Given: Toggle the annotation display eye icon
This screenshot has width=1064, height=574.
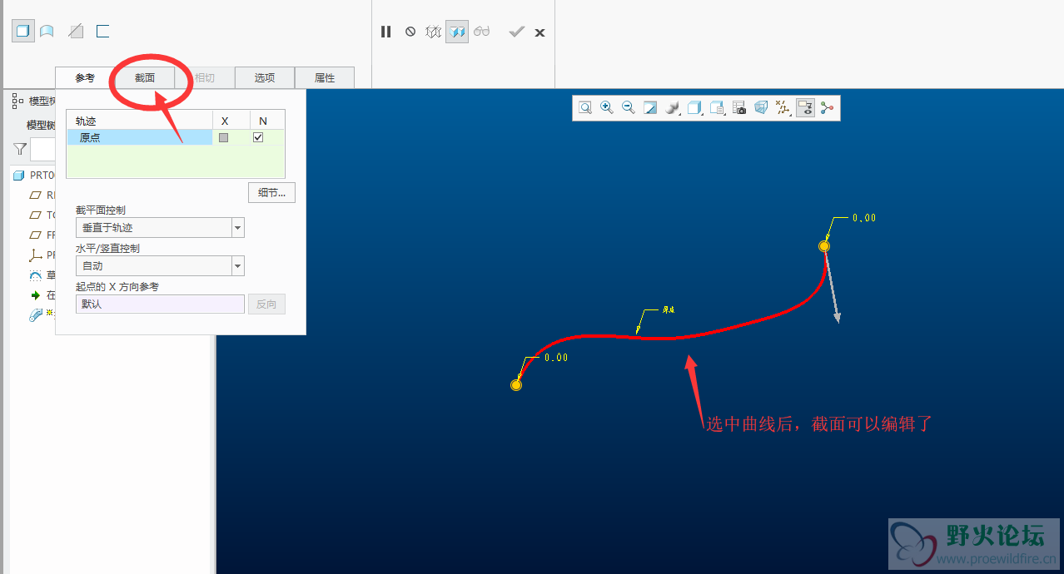Looking at the screenshot, I should coord(805,107).
